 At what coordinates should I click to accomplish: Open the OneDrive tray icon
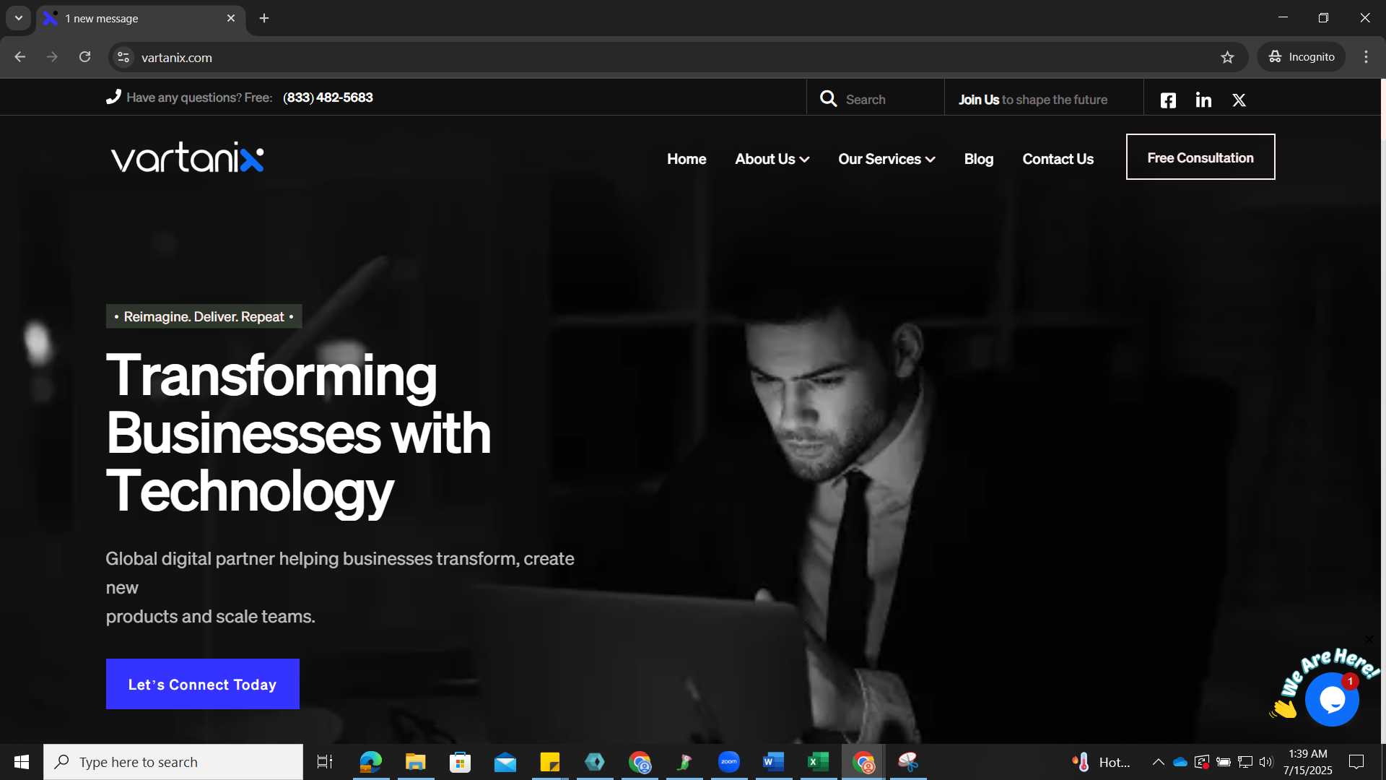point(1180,762)
